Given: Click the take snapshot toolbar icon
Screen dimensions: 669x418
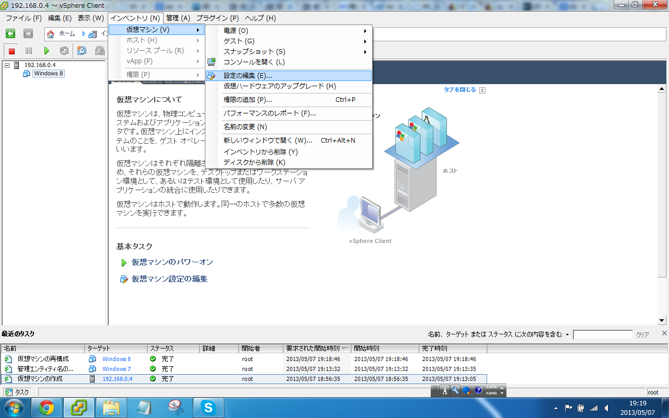Looking at the screenshot, I should tap(82, 51).
